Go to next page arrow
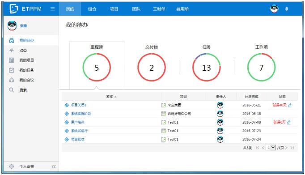305x175 pixels. click(x=286, y=148)
